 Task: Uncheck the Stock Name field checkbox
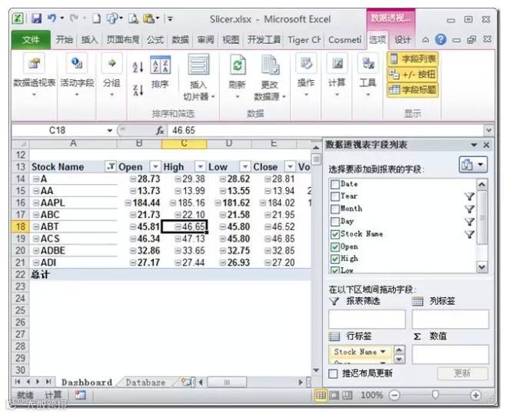click(335, 234)
